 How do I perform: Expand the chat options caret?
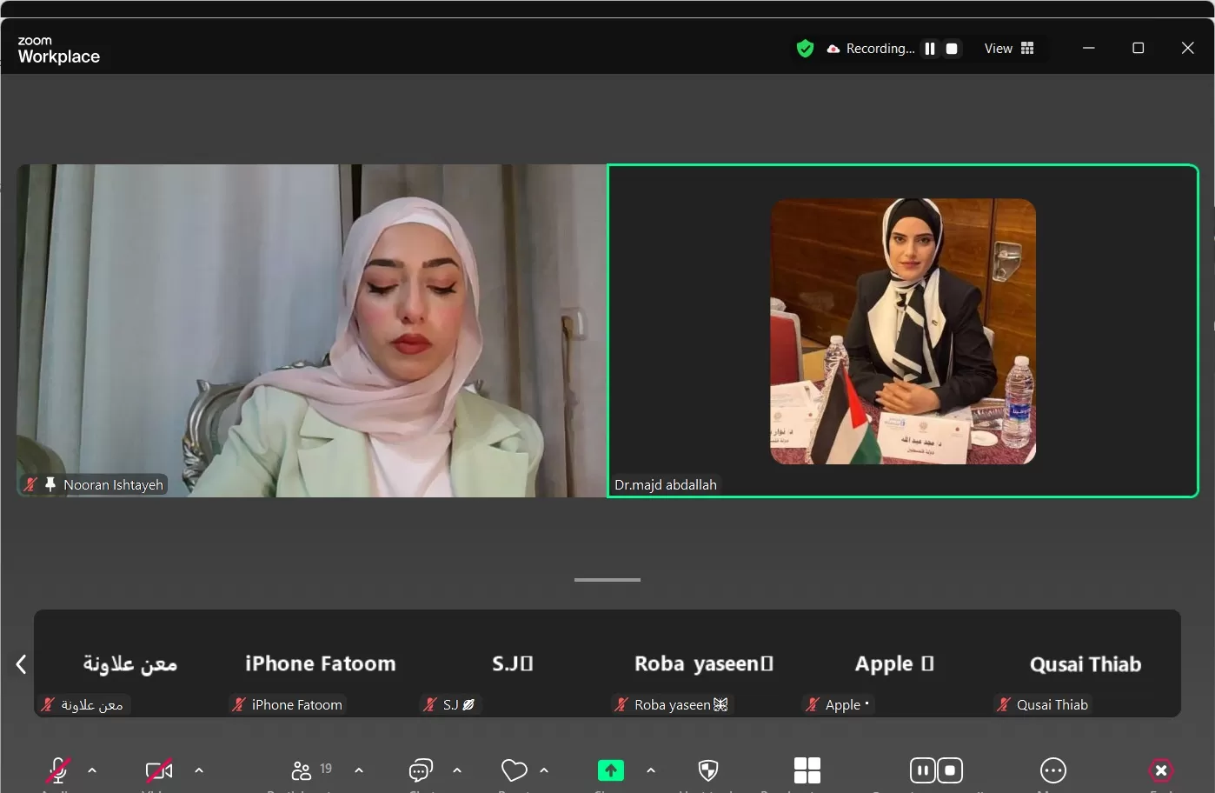tap(457, 770)
